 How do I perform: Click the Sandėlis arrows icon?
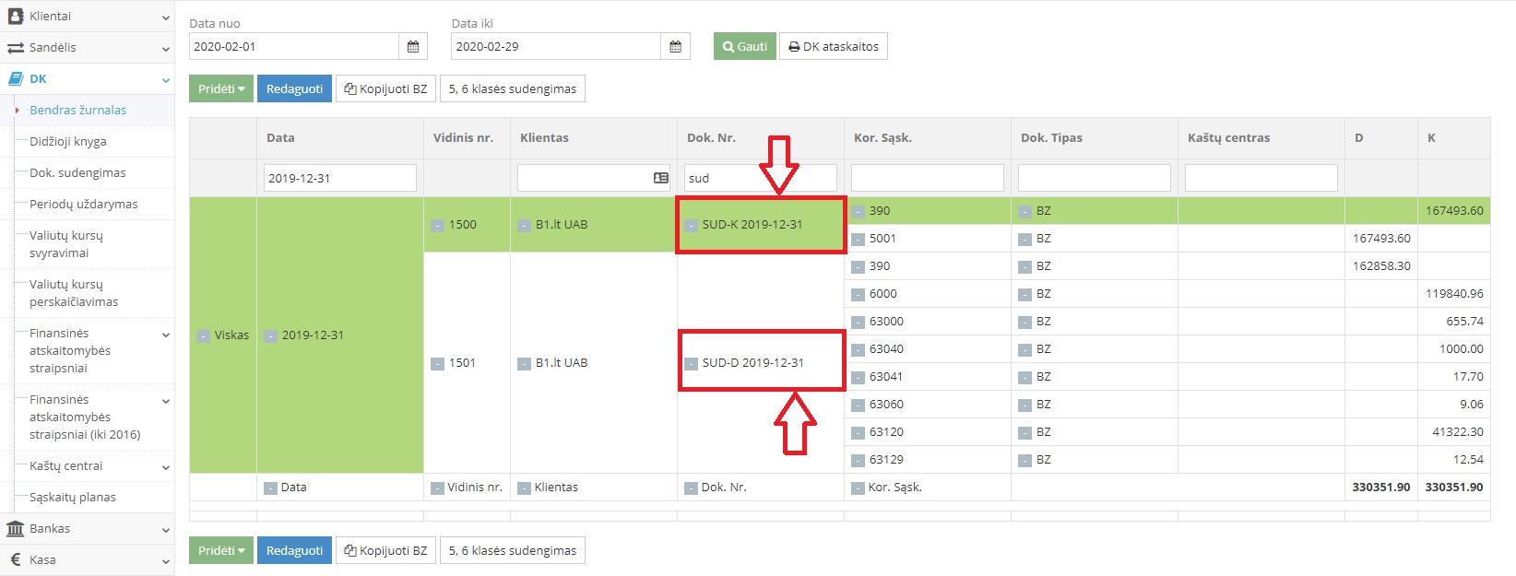pos(16,48)
